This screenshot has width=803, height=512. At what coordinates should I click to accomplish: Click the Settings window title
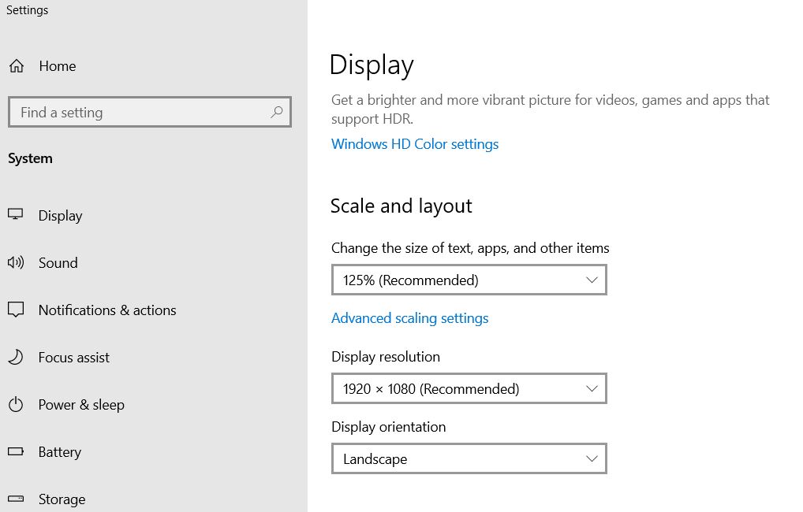(x=27, y=10)
